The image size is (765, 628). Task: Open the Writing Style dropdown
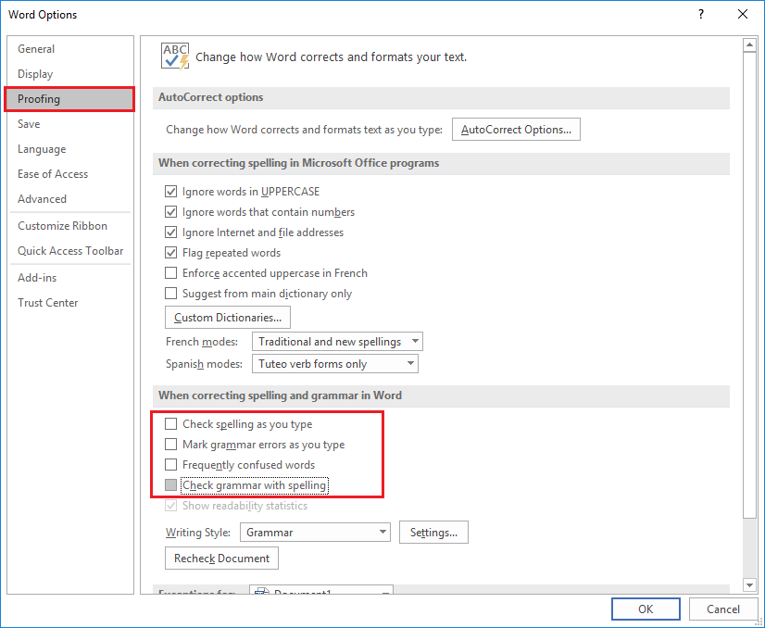pos(315,533)
